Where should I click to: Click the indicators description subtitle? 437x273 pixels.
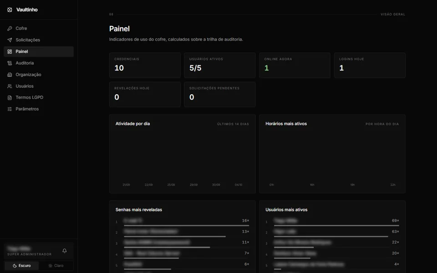coord(176,39)
